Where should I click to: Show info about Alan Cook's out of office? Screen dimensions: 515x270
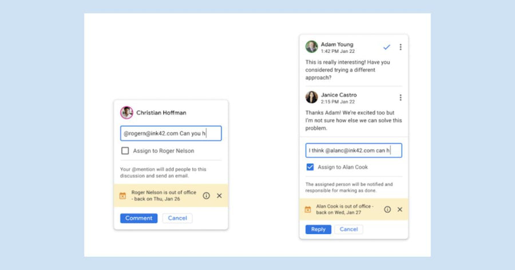click(x=387, y=209)
